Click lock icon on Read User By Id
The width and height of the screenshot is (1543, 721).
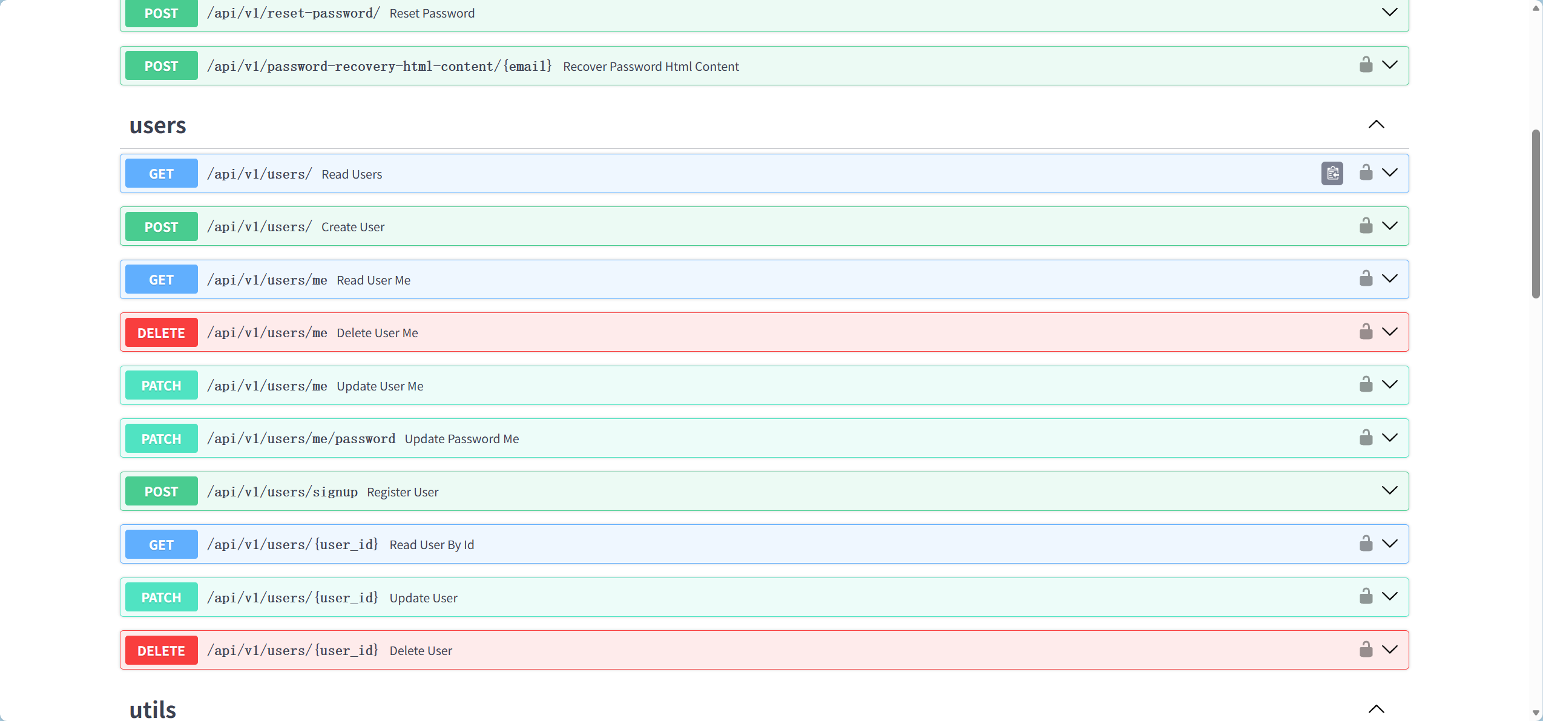coord(1366,544)
